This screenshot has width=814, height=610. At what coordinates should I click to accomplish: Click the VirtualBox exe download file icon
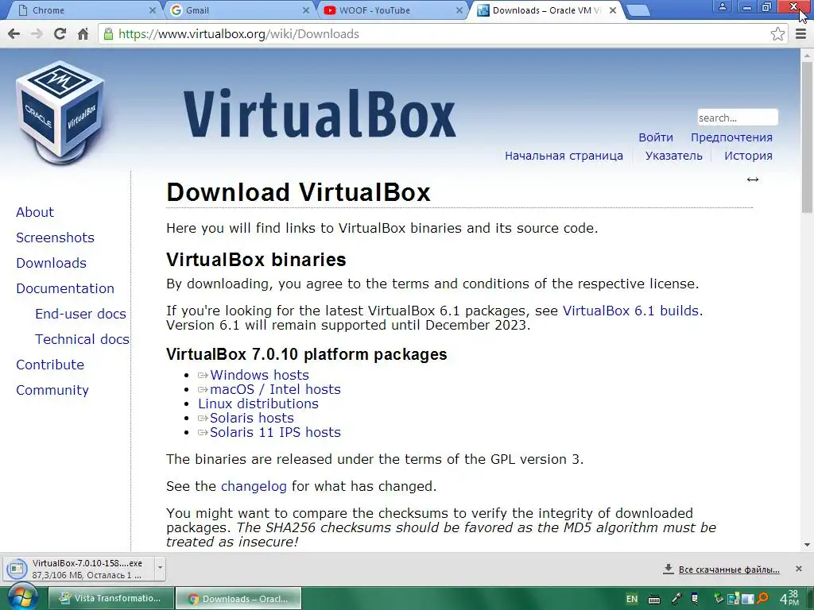click(17, 569)
